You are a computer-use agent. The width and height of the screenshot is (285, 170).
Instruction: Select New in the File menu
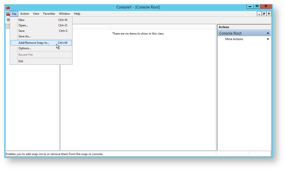pos(21,20)
